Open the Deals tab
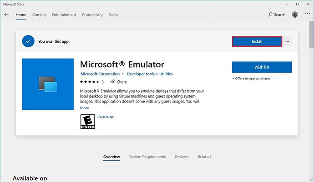 (113, 15)
